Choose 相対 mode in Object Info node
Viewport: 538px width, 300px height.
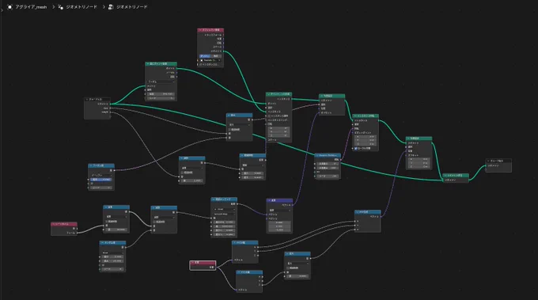click(x=216, y=56)
